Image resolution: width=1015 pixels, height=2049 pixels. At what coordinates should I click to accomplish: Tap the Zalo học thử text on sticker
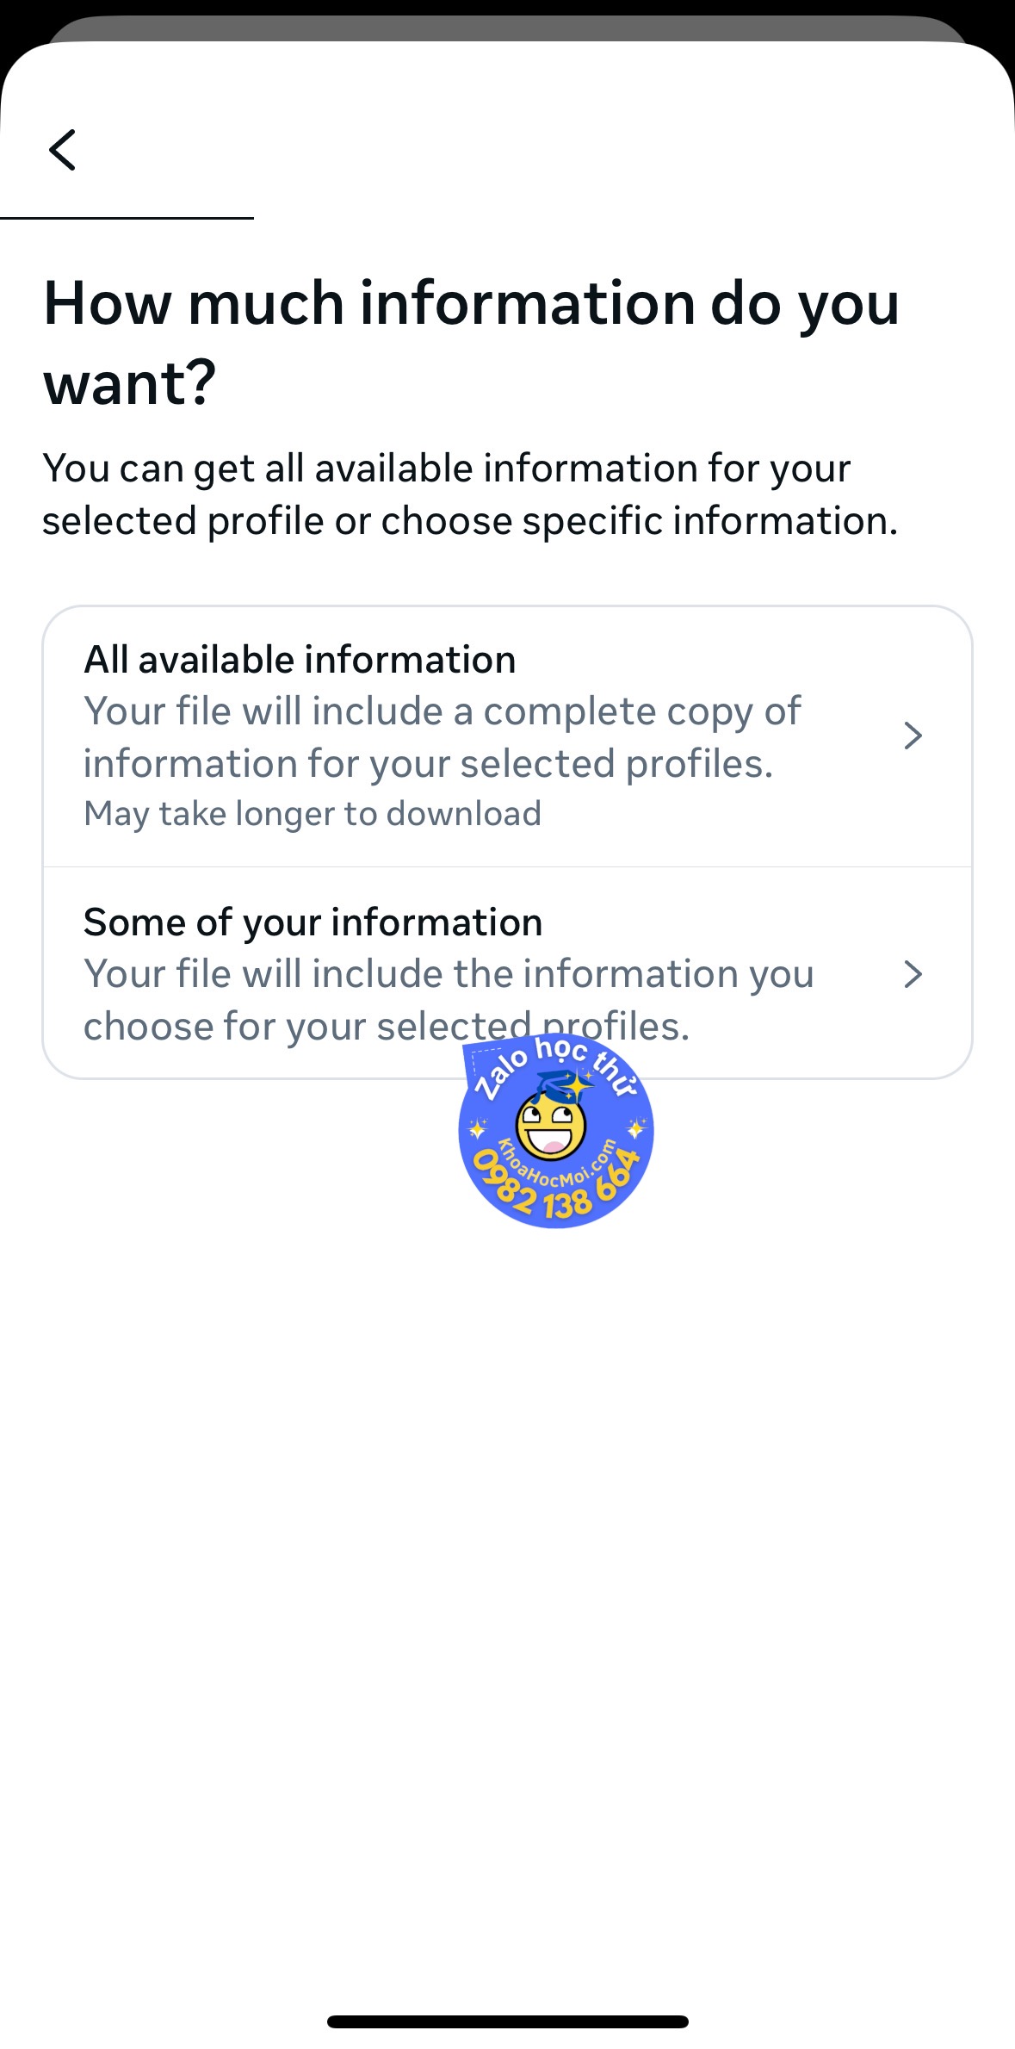[555, 1065]
